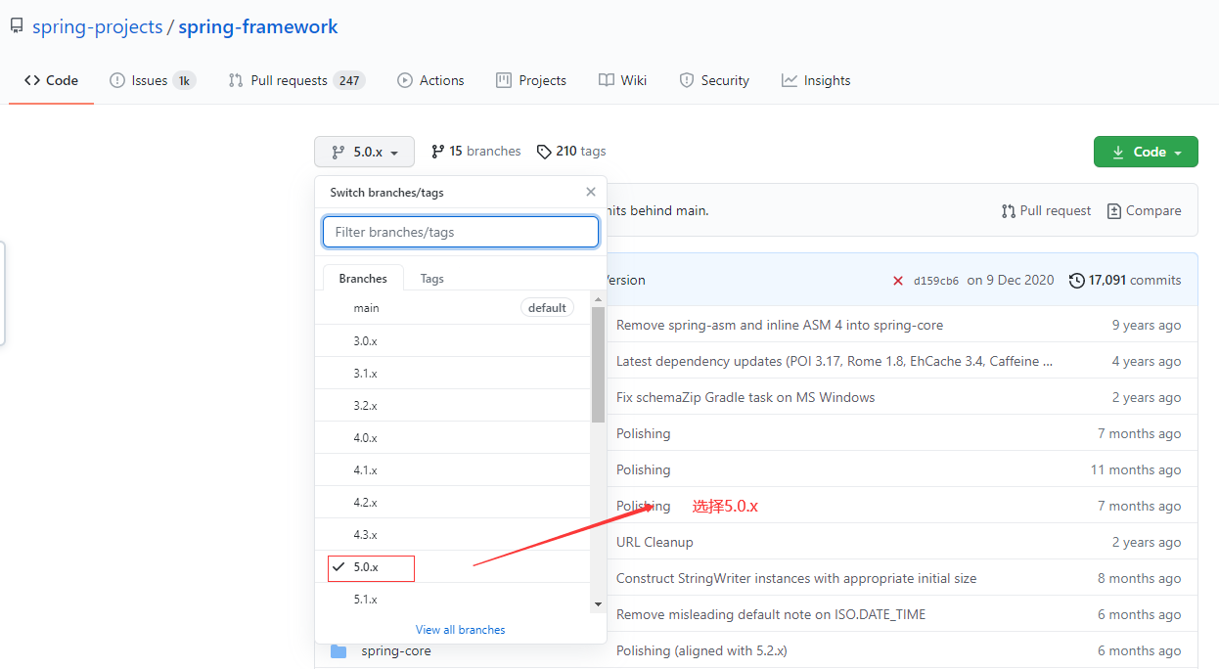Open the Actions tab
This screenshot has width=1219, height=669.
[x=430, y=80]
